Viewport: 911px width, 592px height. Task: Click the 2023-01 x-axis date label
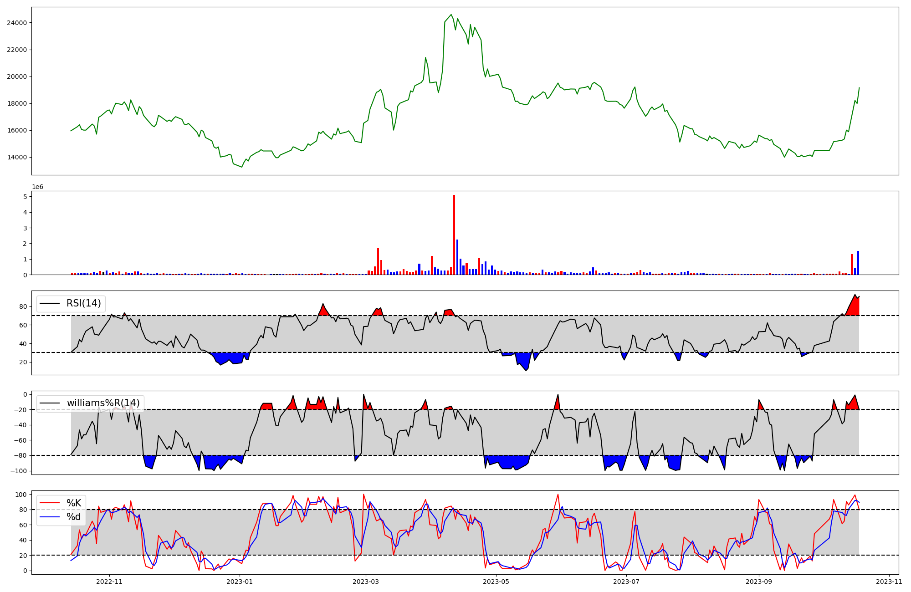[240, 582]
